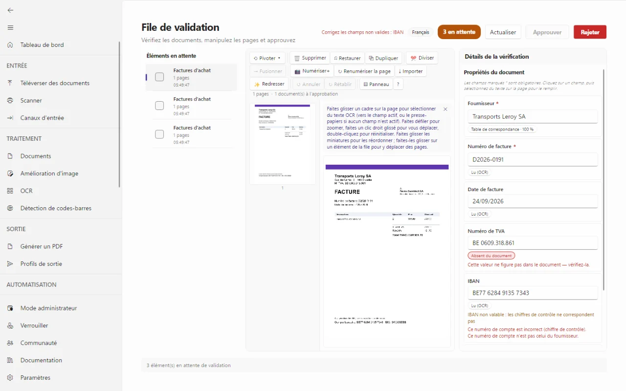Go back using the arrow icon

click(10, 10)
